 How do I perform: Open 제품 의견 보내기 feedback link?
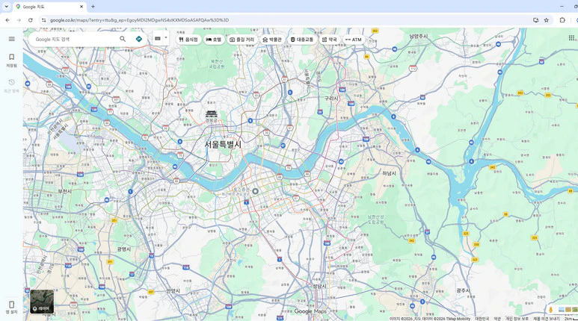click(x=546, y=319)
